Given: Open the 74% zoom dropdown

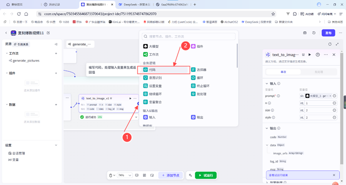Looking at the screenshot, I should [x=124, y=176].
